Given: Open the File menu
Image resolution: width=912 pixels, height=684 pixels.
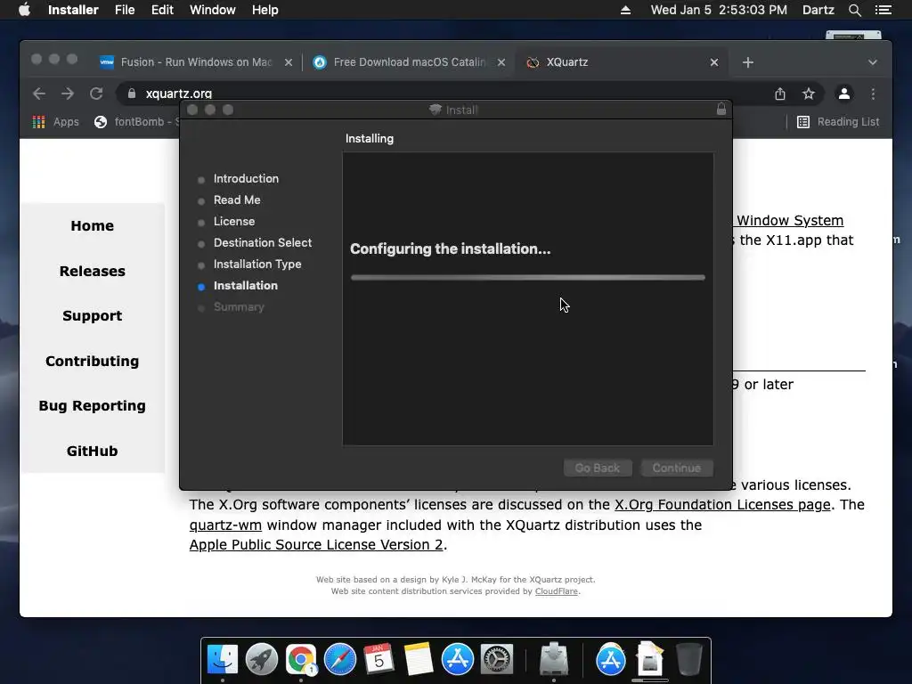Looking at the screenshot, I should pyautogui.click(x=125, y=10).
